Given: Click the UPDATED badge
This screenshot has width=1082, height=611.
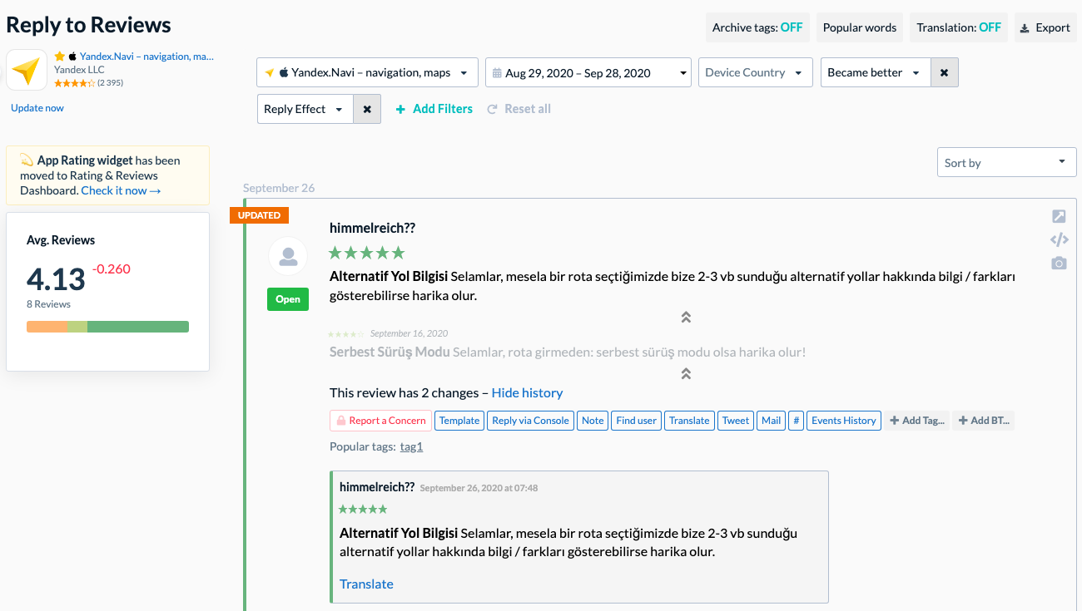Looking at the screenshot, I should tap(260, 215).
